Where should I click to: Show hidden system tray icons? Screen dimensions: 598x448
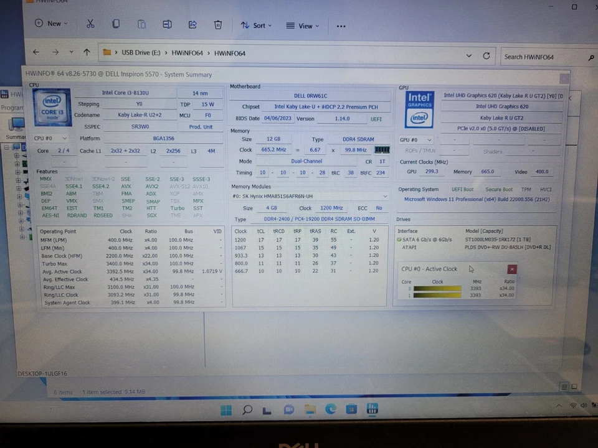click(559, 406)
